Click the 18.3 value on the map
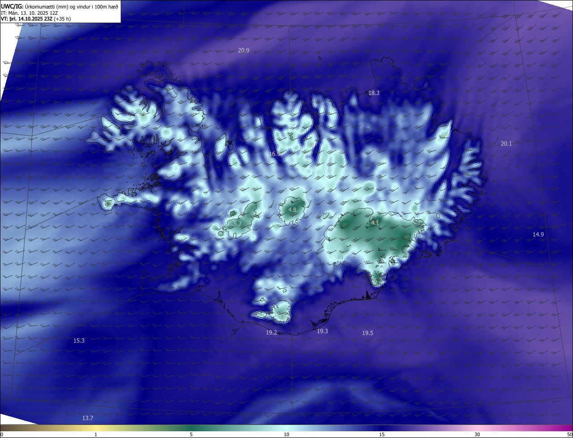 coord(374,93)
